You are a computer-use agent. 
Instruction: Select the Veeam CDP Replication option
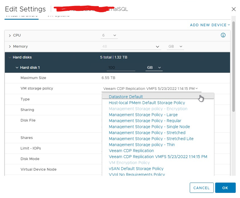pyautogui.click(x=131, y=151)
